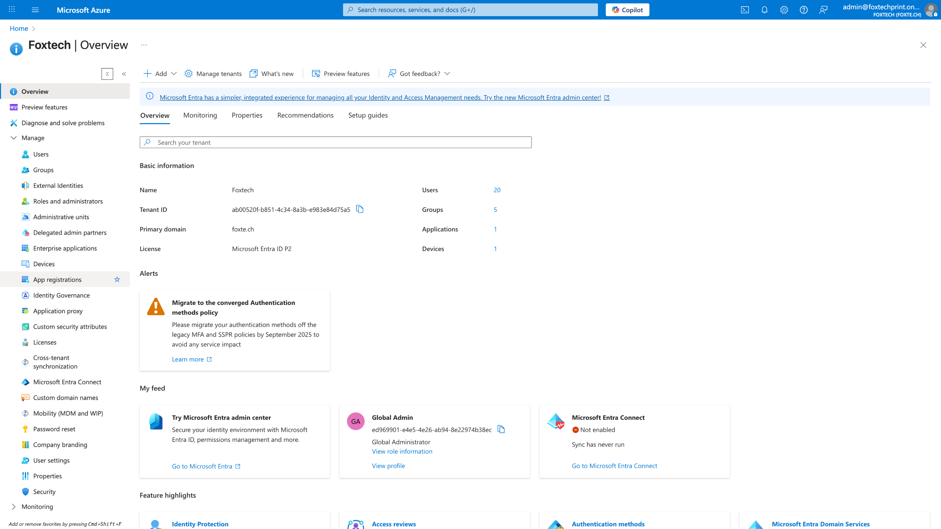The width and height of the screenshot is (941, 529).
Task: Launch Copilot from the header
Action: (627, 10)
